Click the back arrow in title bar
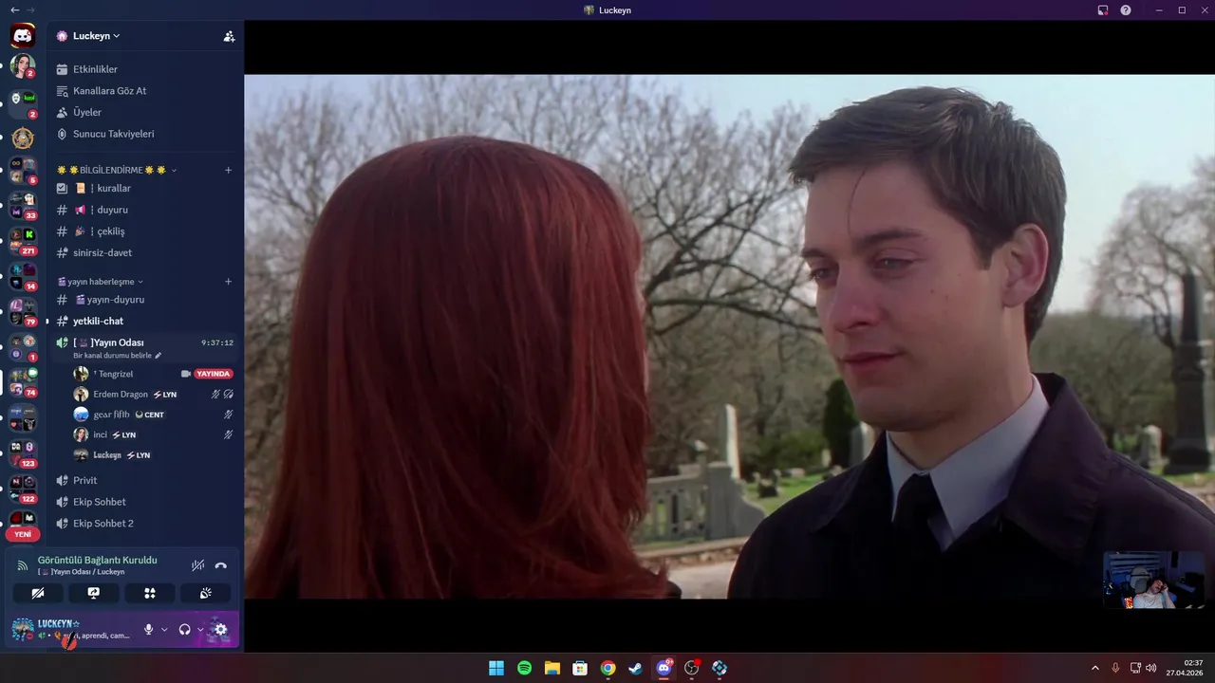 pos(13,9)
